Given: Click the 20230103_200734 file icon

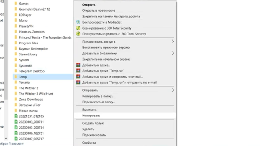Looking at the screenshot, I should tap(16, 128).
